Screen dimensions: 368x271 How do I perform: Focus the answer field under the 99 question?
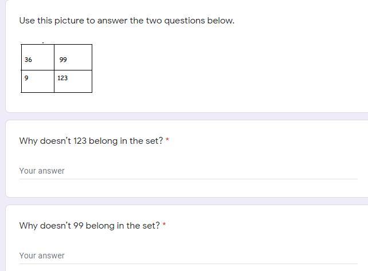coord(188,256)
